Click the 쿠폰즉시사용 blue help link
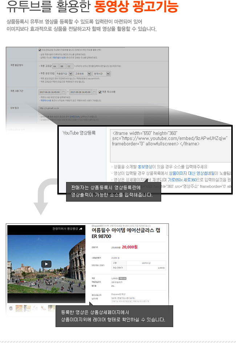236x343 pixels. click(46, 100)
